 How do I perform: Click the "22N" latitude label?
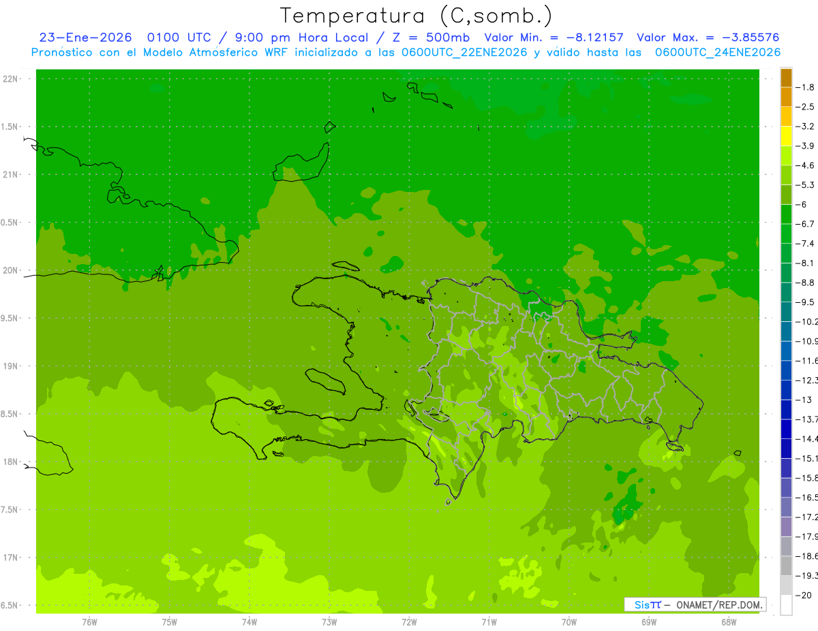(11, 79)
